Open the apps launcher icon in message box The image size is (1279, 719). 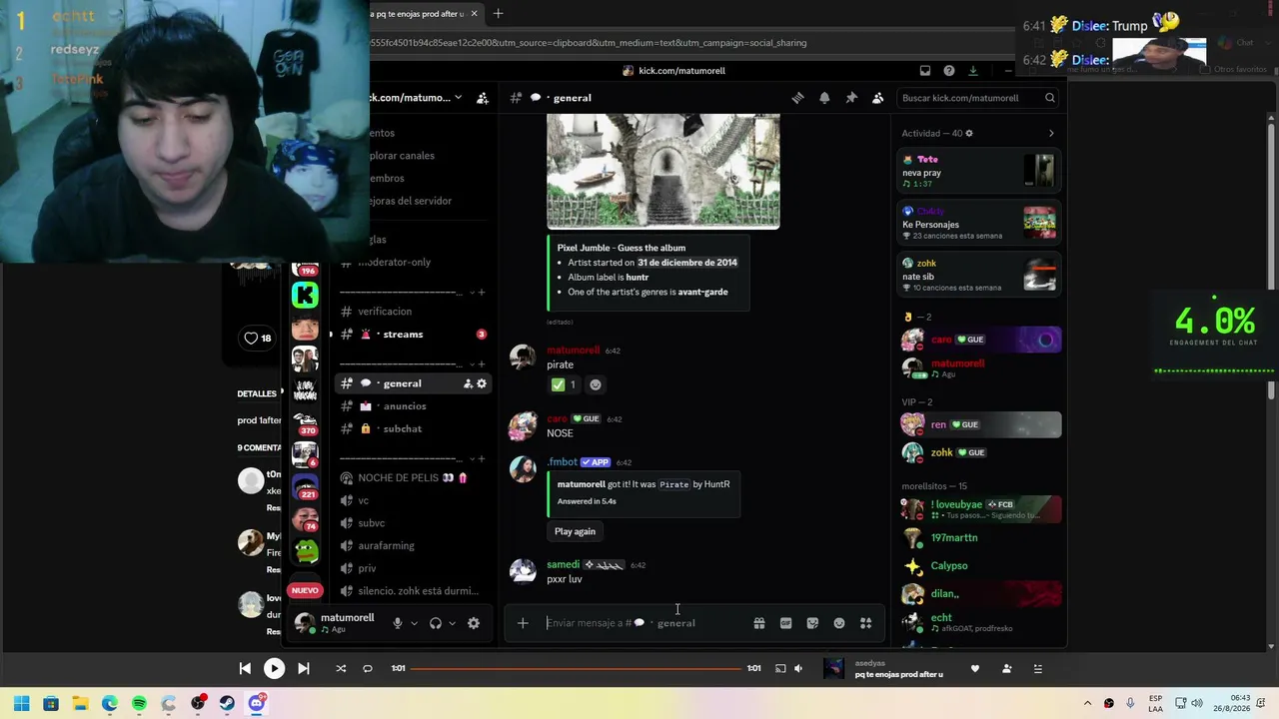866,623
